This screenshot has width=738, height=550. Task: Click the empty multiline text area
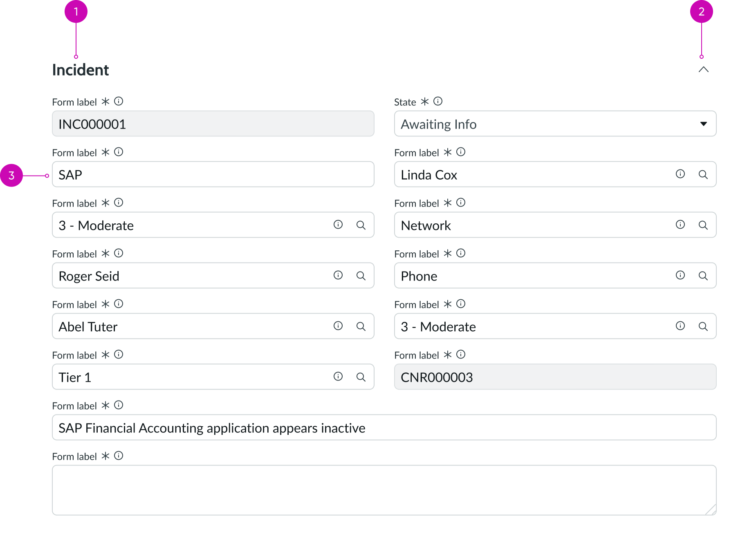(x=384, y=490)
